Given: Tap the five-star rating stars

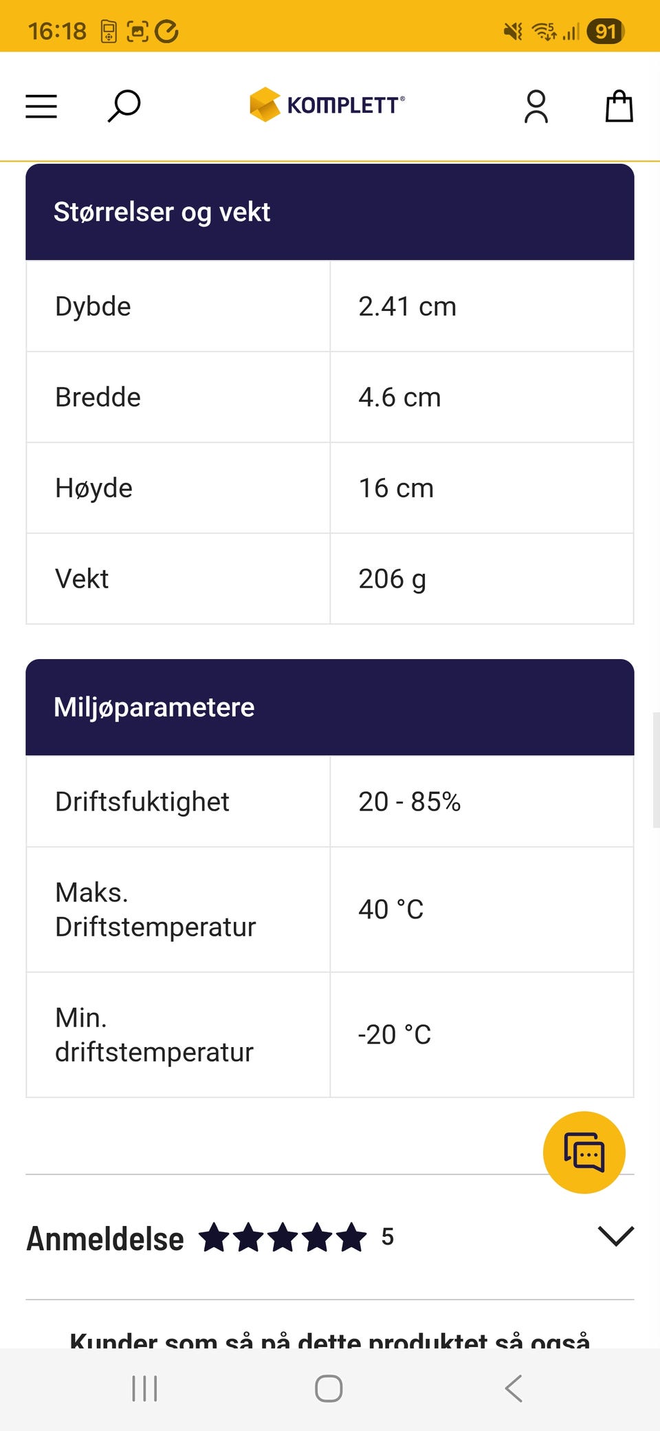Looking at the screenshot, I should 283,1237.
